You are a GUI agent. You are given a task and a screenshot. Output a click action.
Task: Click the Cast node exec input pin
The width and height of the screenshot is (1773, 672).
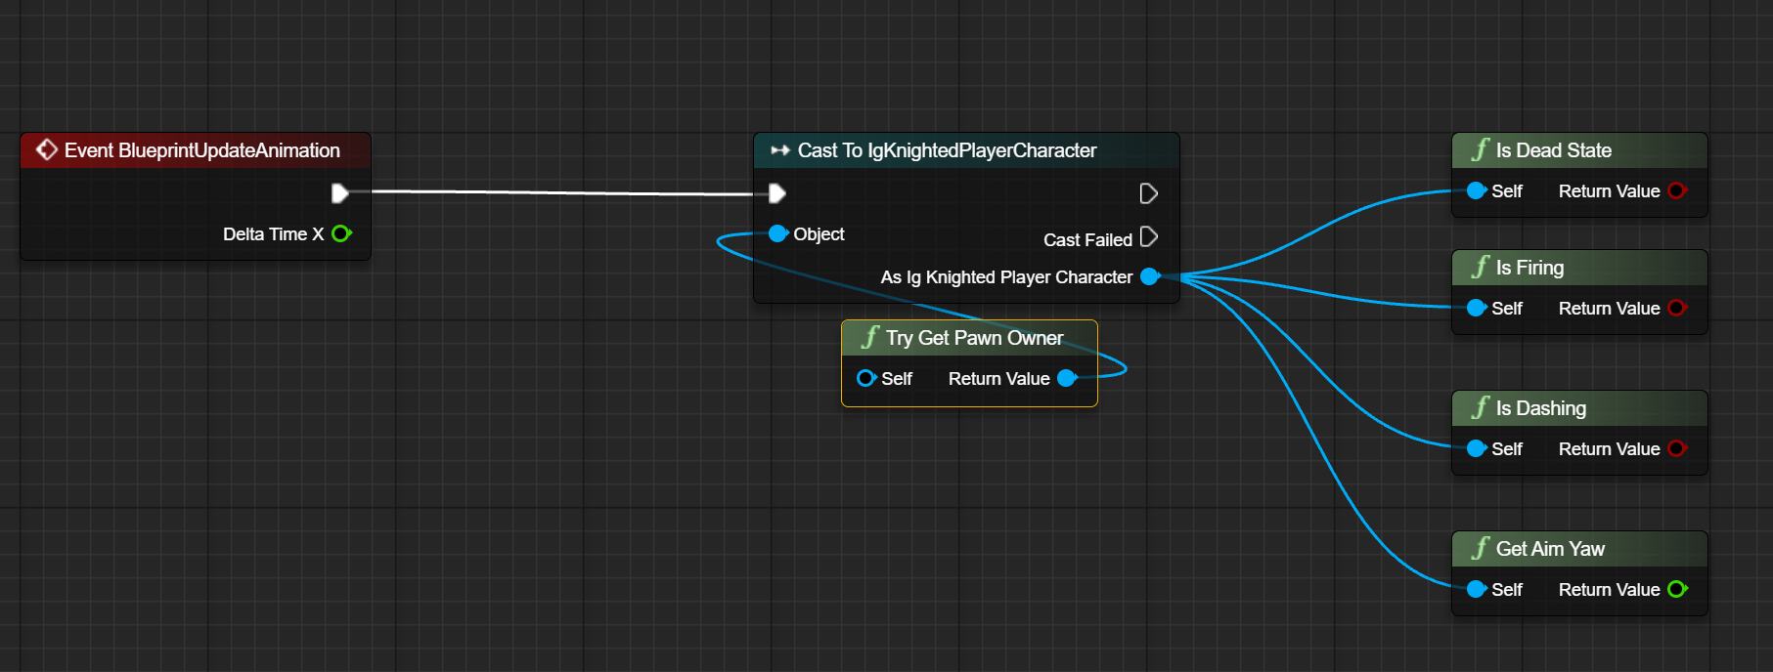pyautogui.click(x=776, y=193)
